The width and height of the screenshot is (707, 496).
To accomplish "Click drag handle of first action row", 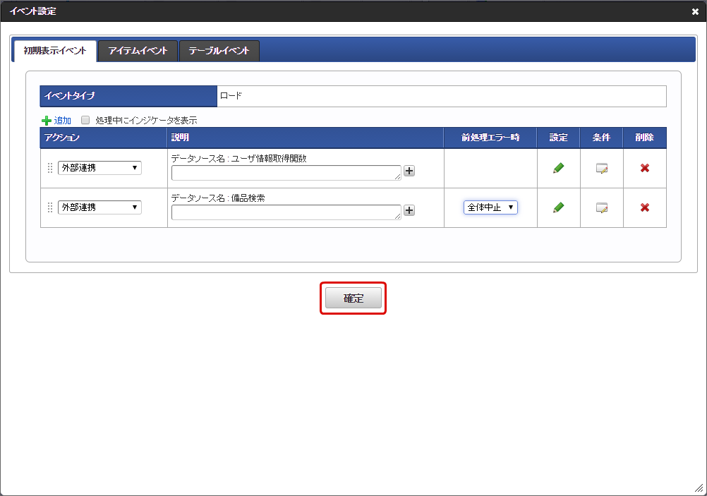I will click(x=50, y=168).
